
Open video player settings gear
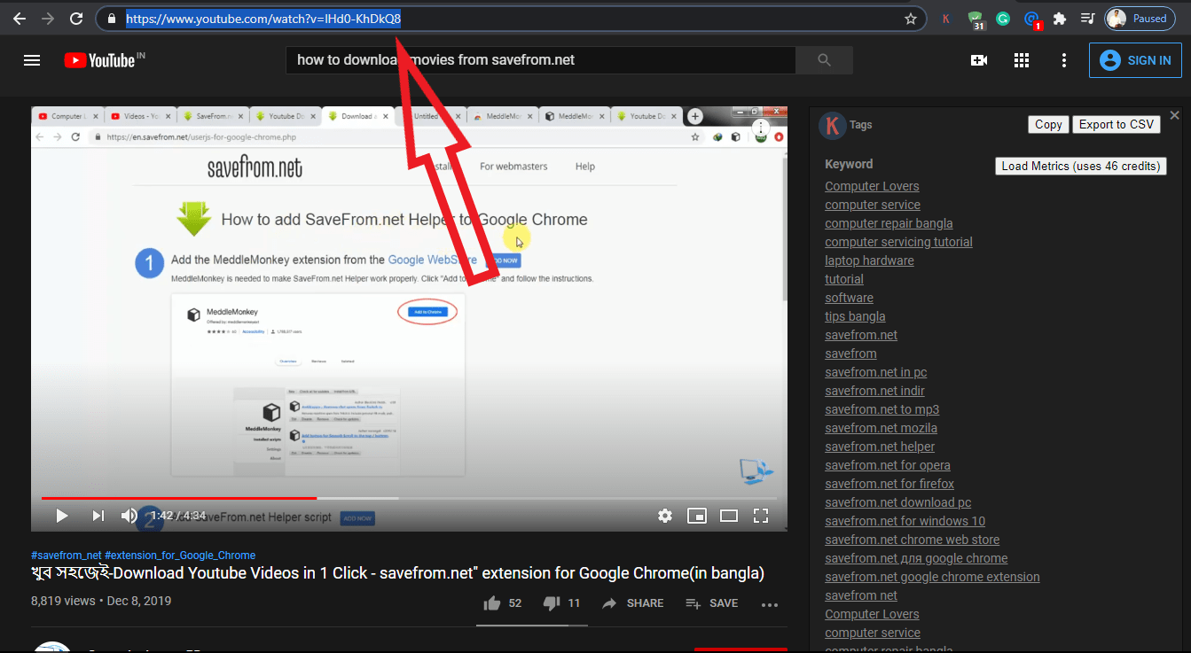(x=665, y=516)
